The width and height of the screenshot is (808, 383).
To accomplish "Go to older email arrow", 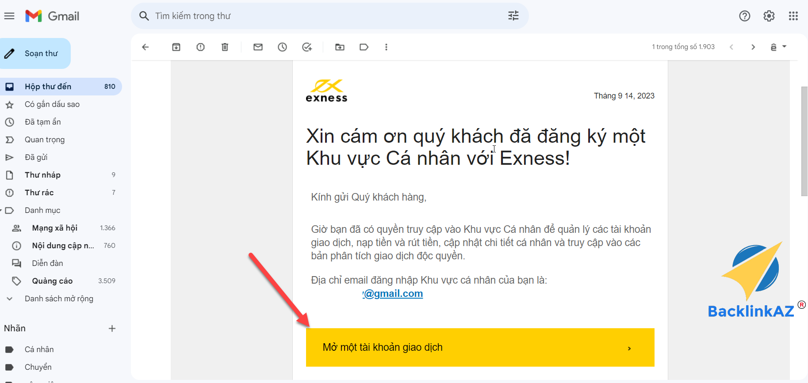I will pyautogui.click(x=753, y=47).
